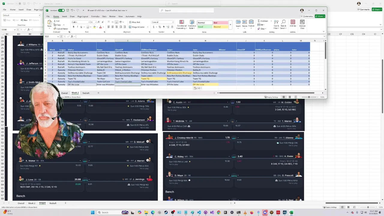
Task: Click the Clear button in Editing group
Action: point(262,29)
